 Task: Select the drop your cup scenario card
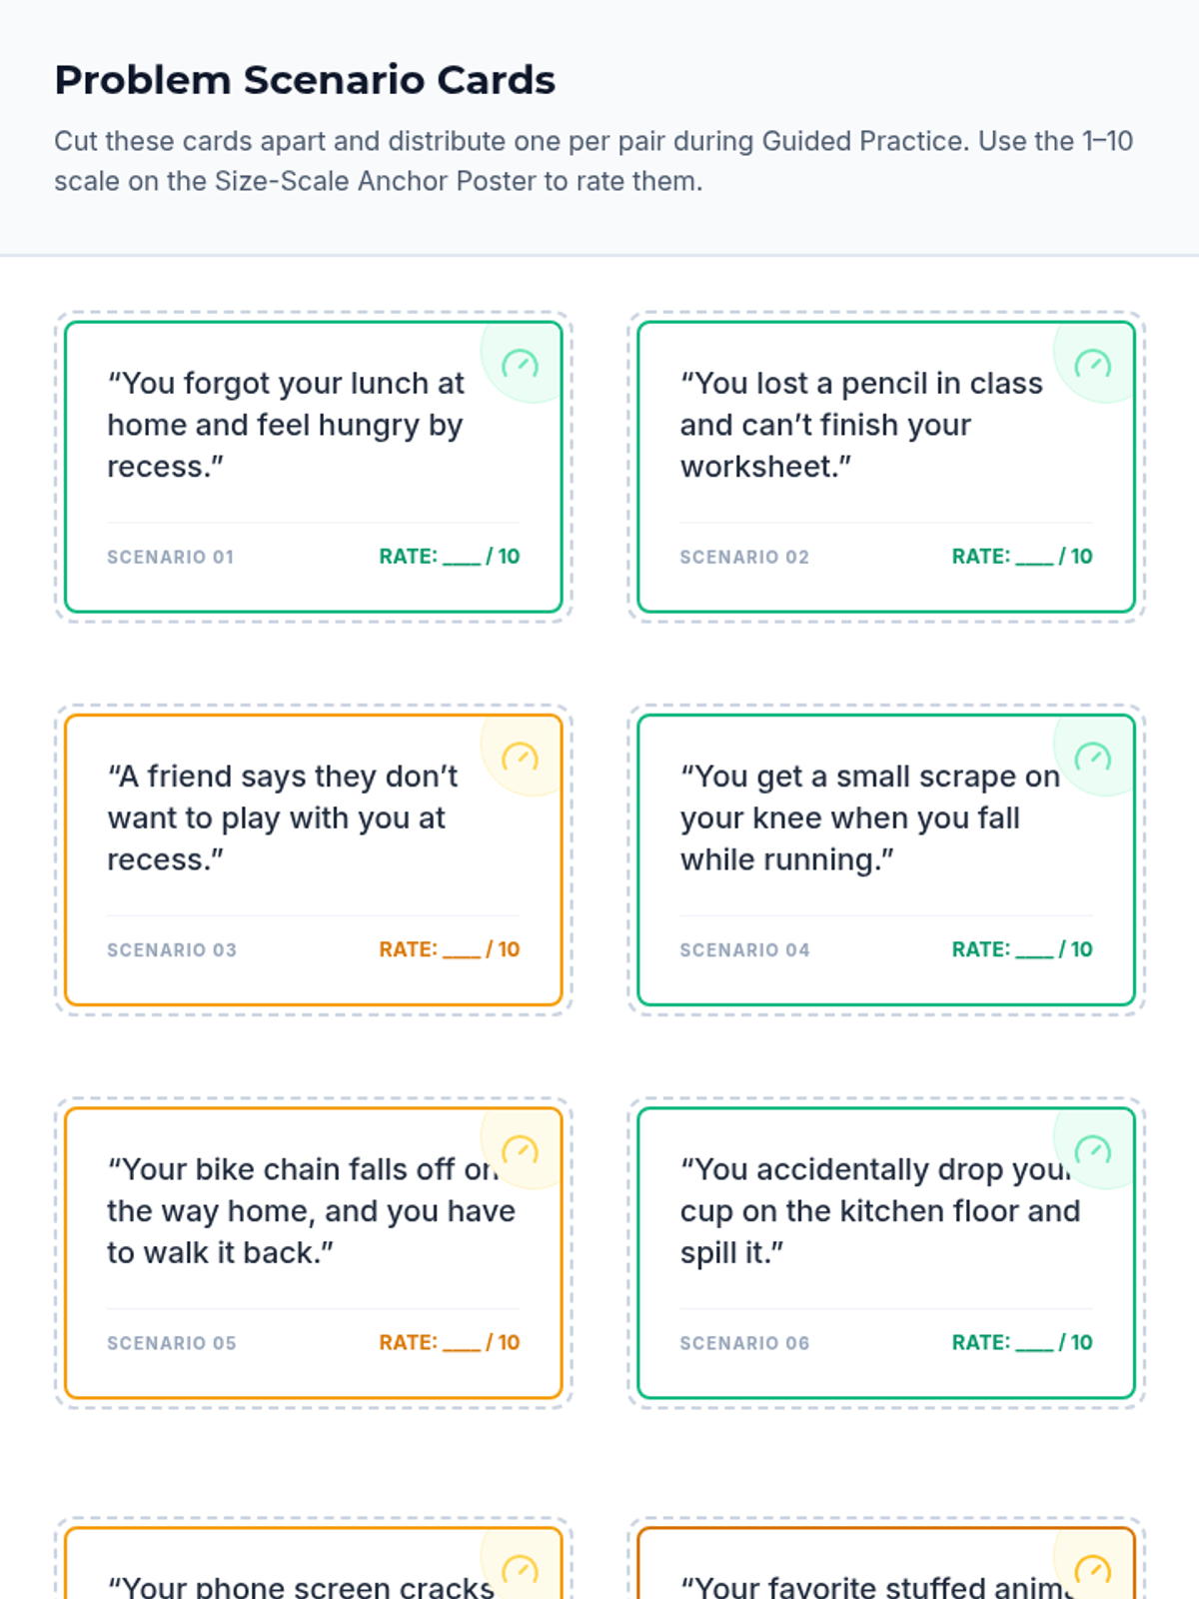tap(886, 1253)
